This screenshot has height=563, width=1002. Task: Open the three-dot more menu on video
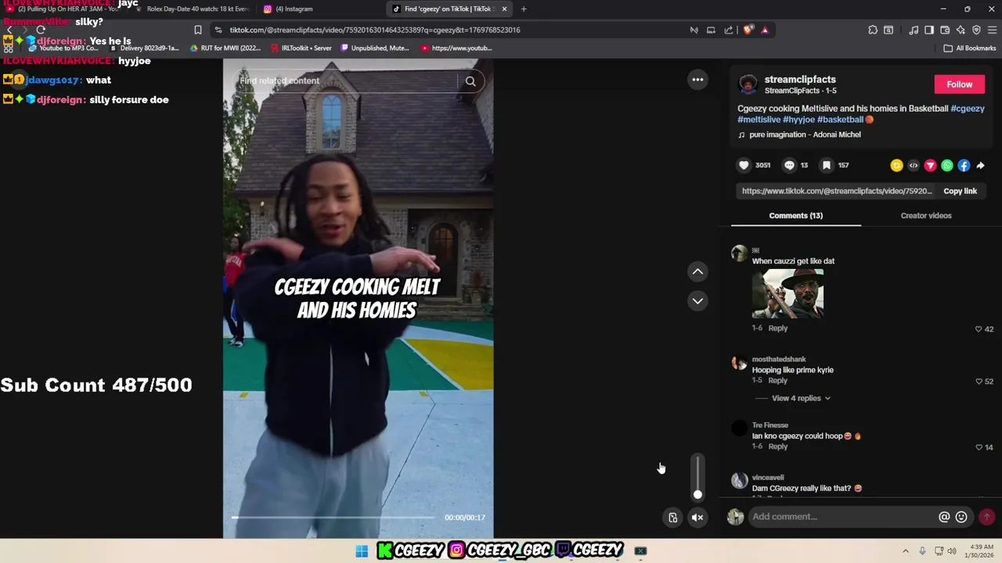coord(697,80)
